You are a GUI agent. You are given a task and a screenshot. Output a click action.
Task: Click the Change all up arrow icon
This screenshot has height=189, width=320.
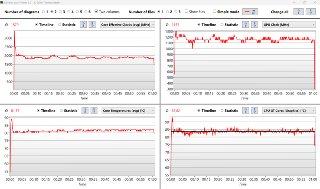[x=298, y=12]
